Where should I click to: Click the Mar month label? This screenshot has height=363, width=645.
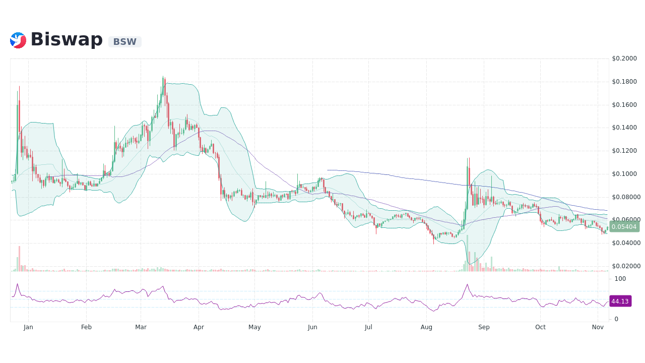click(x=141, y=327)
